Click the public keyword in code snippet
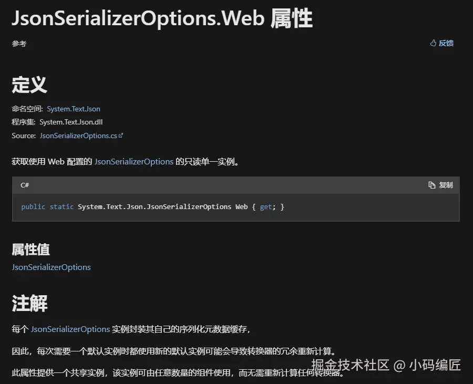This screenshot has width=473, height=384. (33, 207)
